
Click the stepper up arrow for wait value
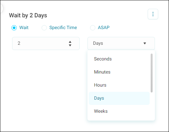tap(70, 42)
